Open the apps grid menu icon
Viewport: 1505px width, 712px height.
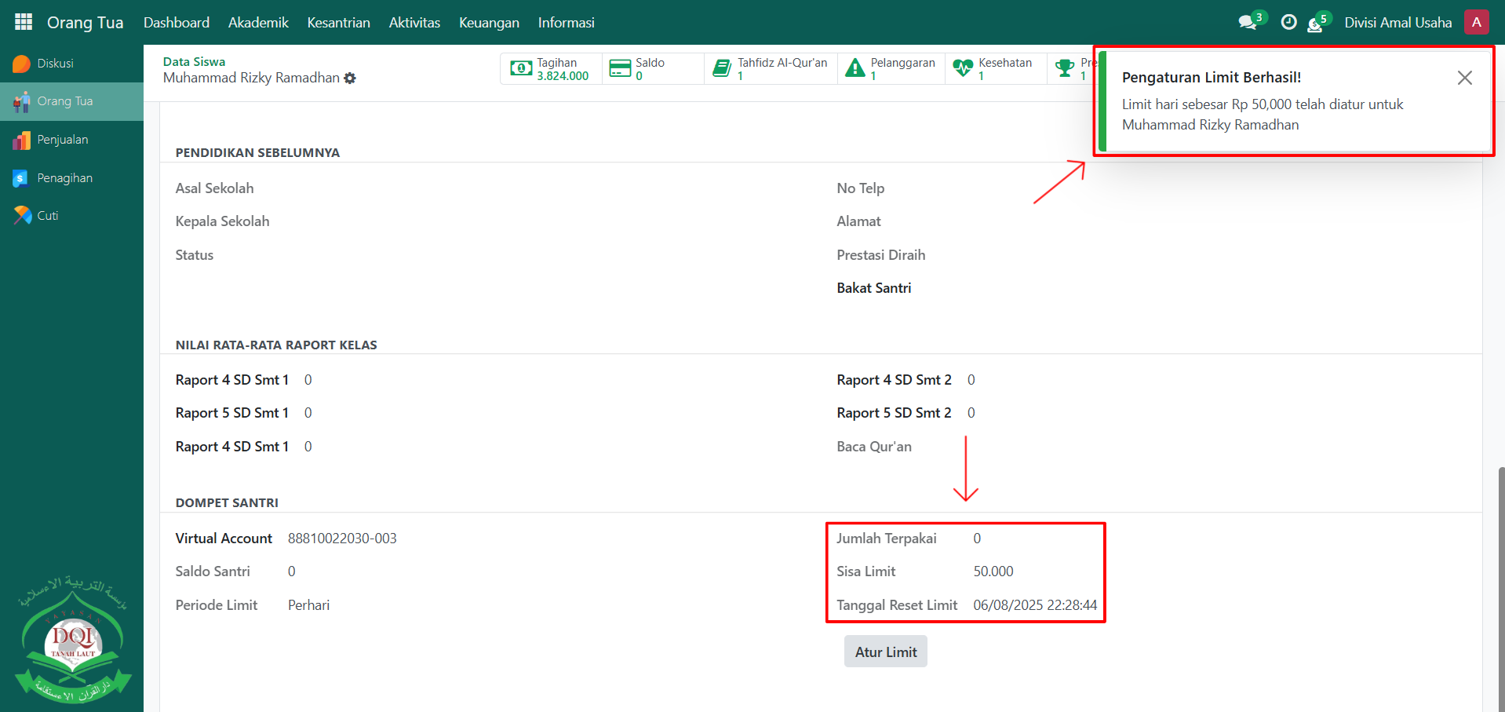tap(24, 22)
